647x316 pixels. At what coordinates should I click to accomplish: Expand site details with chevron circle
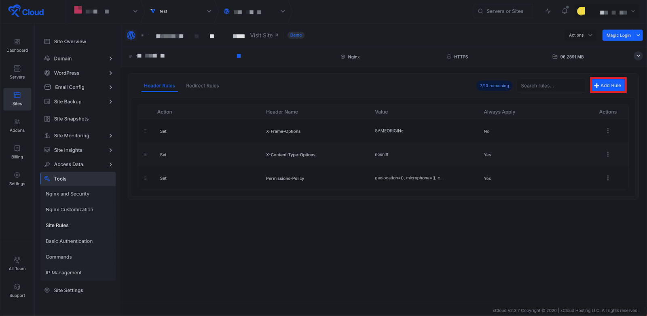click(638, 56)
